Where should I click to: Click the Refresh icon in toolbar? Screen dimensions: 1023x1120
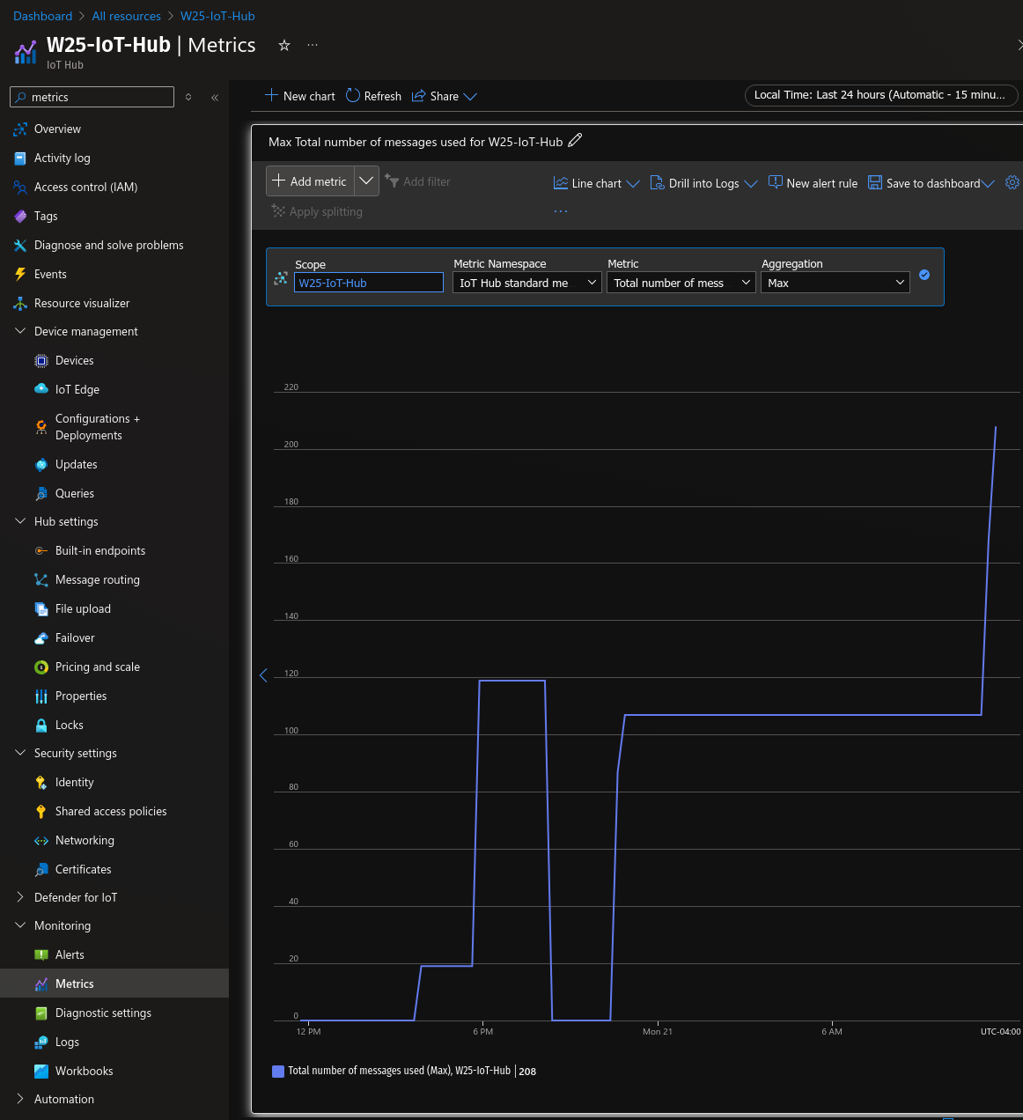coord(353,95)
